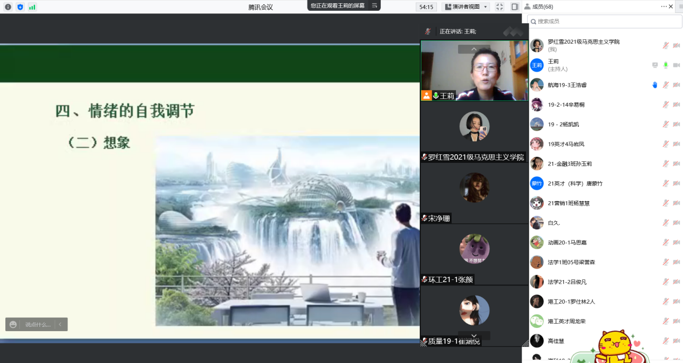
Task: Toggle the side panel layout icon
Action: point(515,7)
